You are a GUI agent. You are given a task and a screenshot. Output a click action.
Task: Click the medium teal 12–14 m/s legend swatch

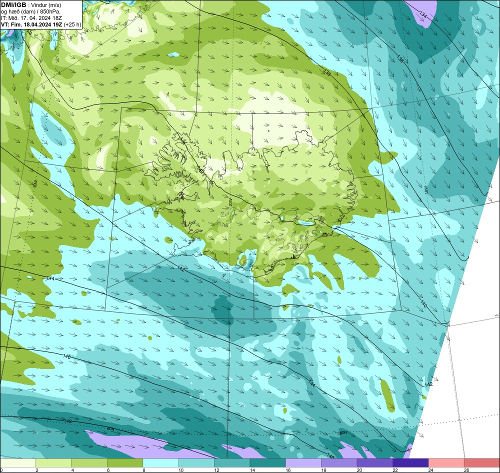232,463
